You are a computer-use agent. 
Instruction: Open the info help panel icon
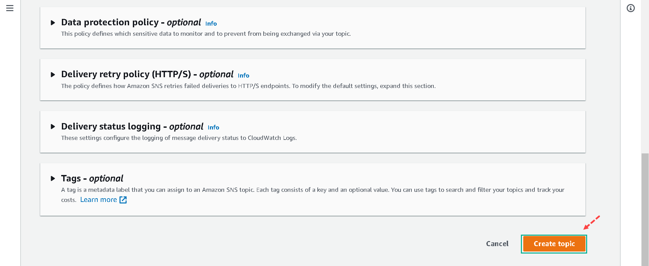(x=630, y=8)
